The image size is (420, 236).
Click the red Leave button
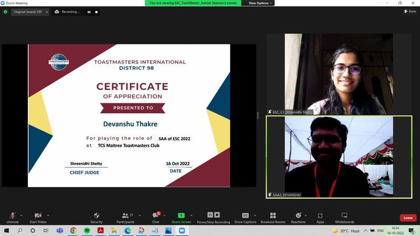click(408, 218)
